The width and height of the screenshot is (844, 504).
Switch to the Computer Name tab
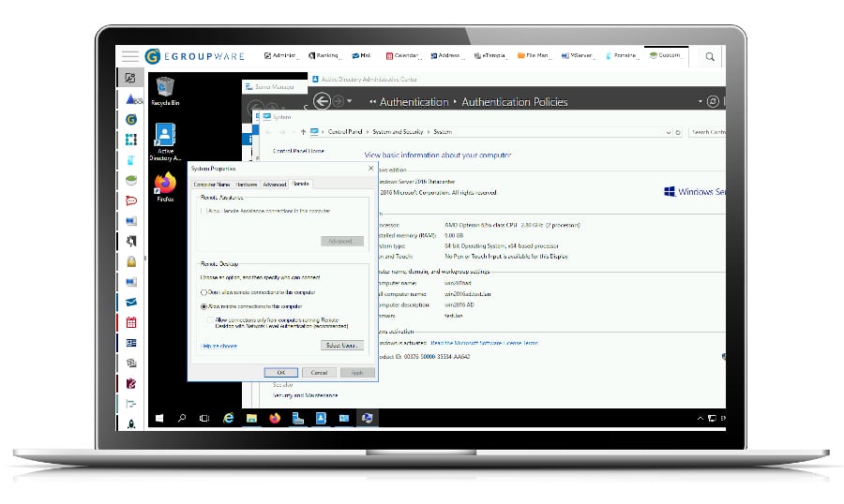pyautogui.click(x=212, y=185)
